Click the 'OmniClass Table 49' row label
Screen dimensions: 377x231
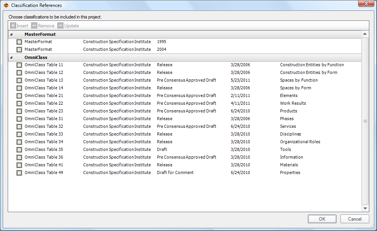44,173
